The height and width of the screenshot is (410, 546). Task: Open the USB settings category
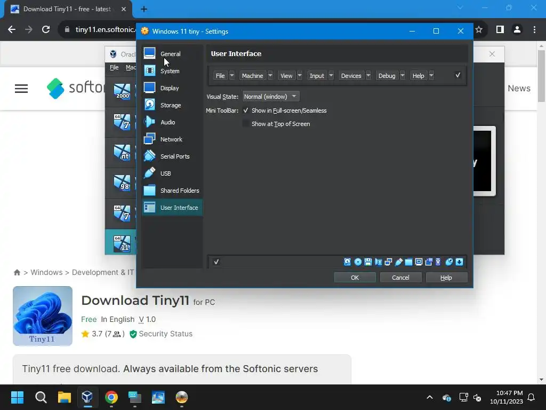point(172,174)
